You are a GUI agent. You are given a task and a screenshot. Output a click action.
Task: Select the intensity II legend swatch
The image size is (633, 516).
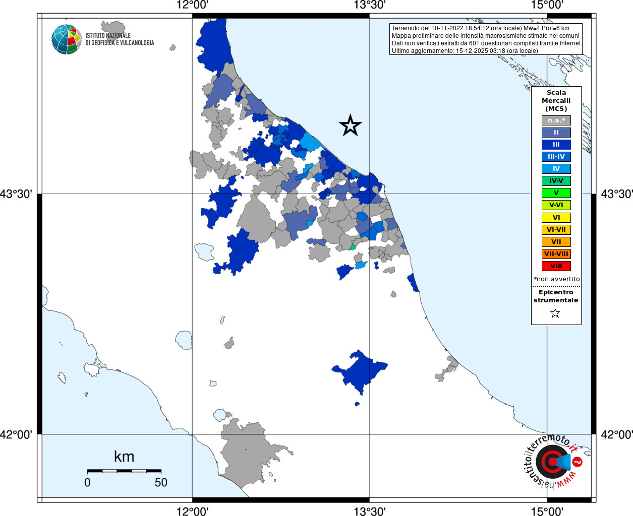coord(556,133)
